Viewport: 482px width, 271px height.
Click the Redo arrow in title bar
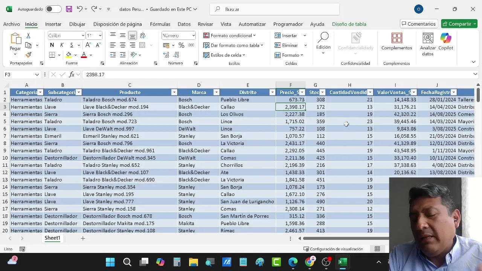point(94,9)
